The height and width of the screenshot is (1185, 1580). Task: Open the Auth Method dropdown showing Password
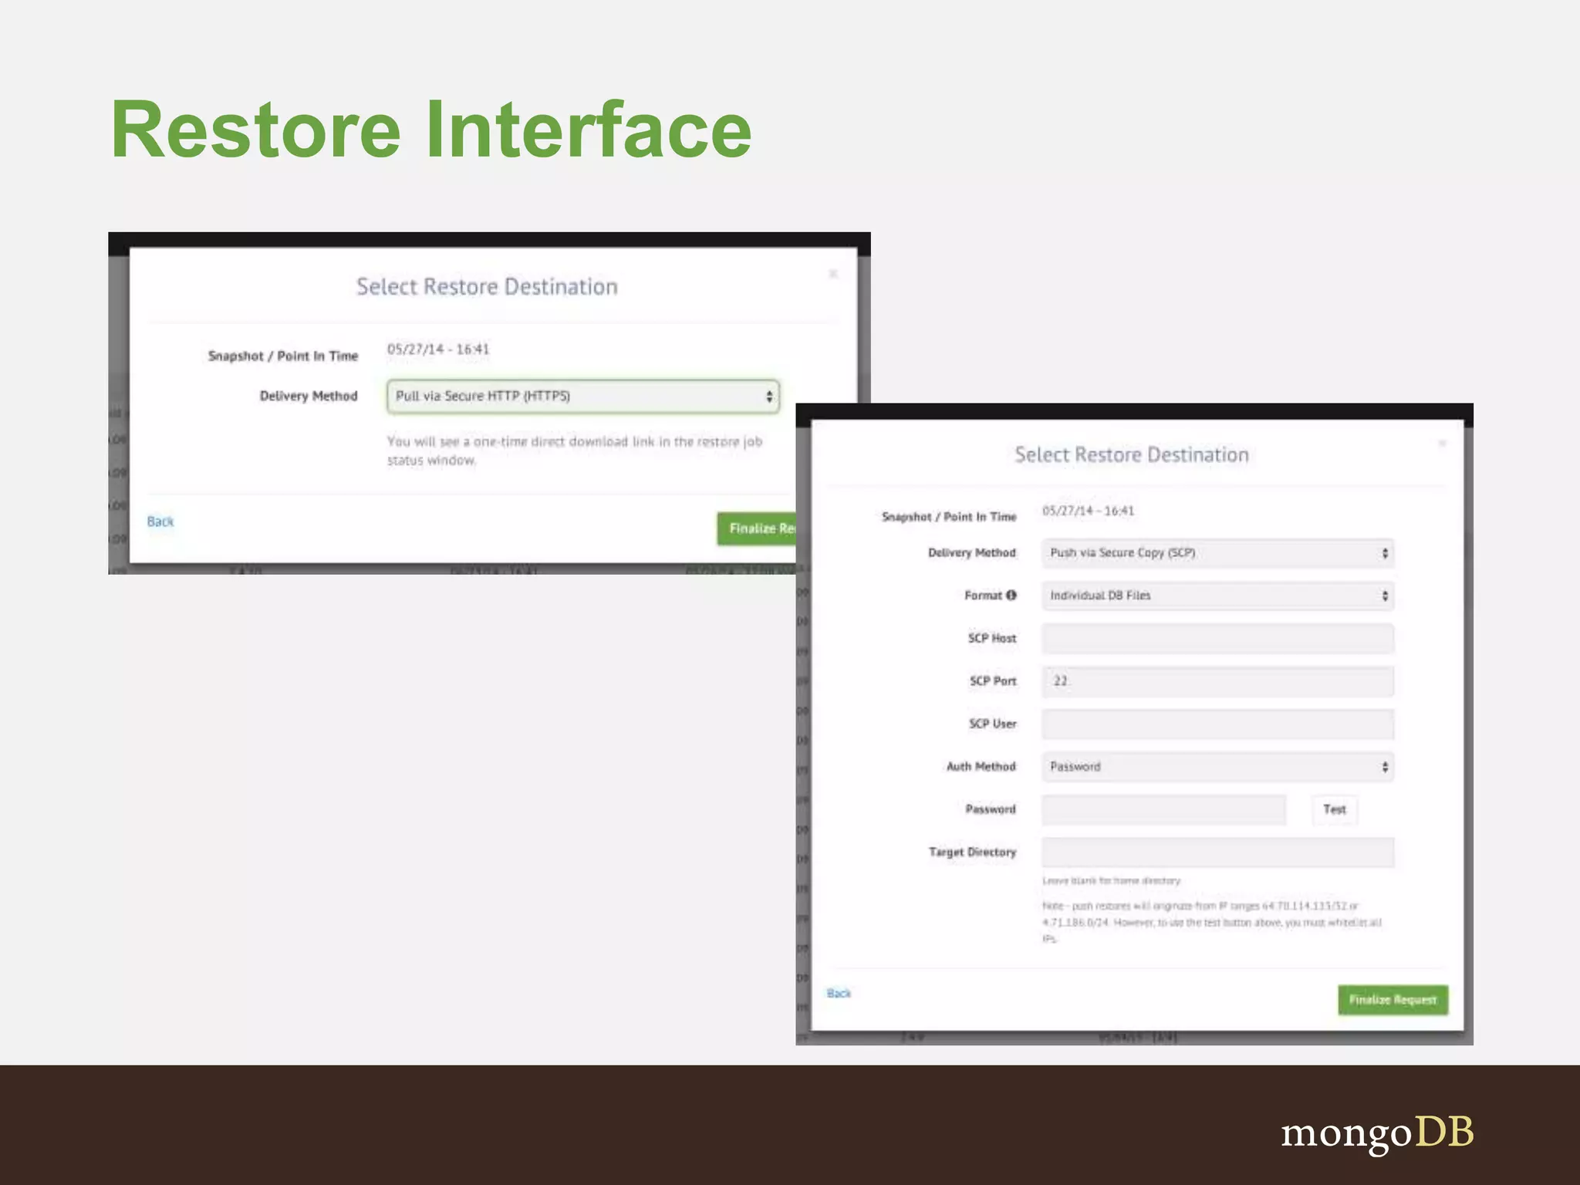click(x=1217, y=767)
